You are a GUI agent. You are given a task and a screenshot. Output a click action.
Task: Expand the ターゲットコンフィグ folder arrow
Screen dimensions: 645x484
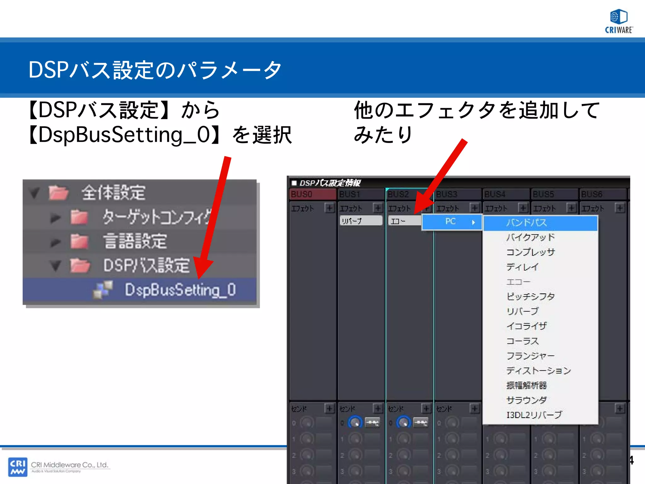55,218
